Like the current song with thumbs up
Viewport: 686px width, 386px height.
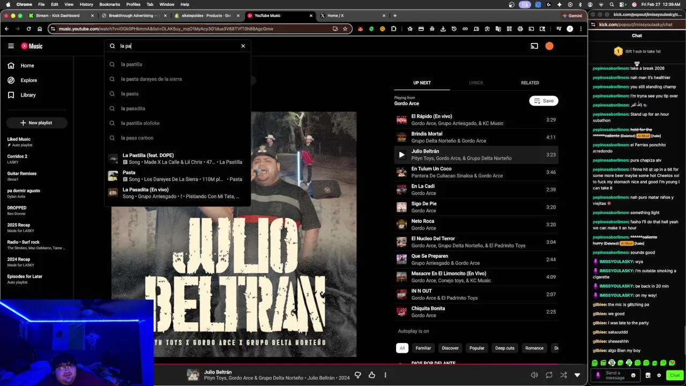[372, 375]
